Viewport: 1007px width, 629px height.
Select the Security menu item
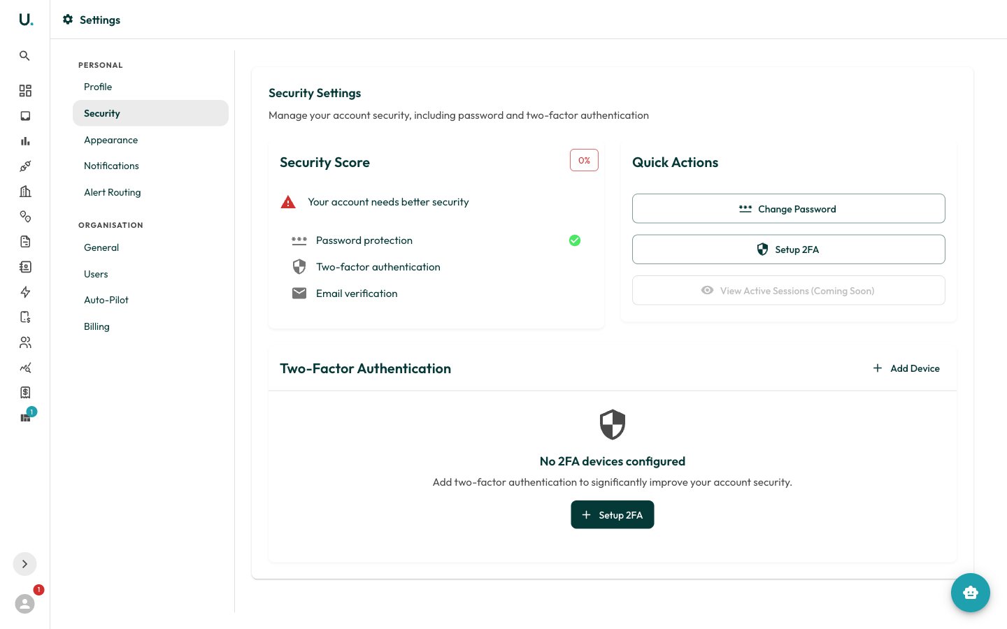(150, 113)
